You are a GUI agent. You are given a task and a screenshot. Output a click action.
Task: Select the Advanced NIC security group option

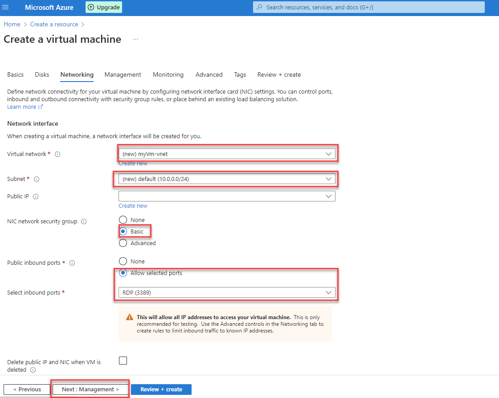pos(123,243)
